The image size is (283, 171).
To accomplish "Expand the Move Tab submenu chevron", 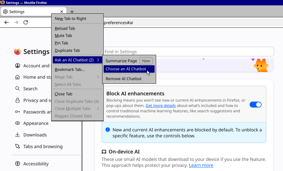I will click(x=98, y=77).
